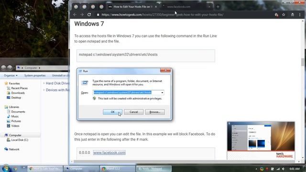The height and width of the screenshot is (172, 306).
Task: Close the Run dialog with its X
Action: click(x=165, y=70)
